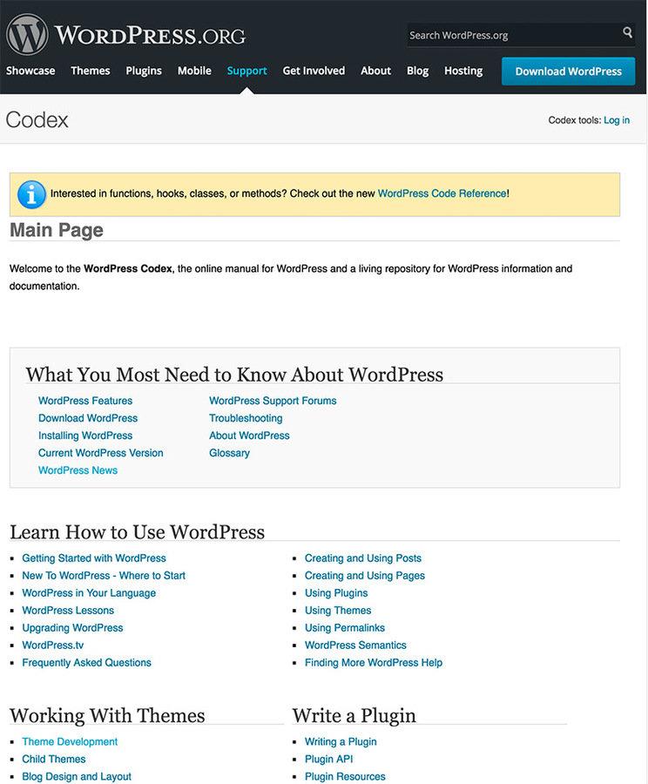
Task: Open the Using Plugins link
Action: 336,593
